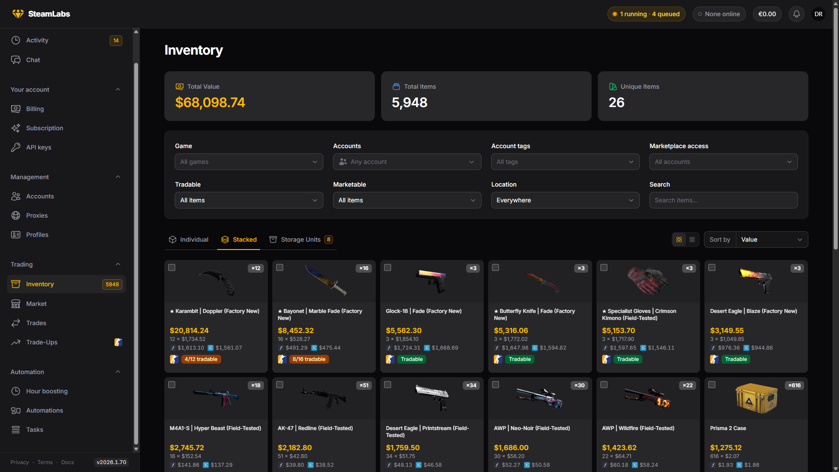The image size is (839, 472).
Task: Click the Trade-Ups chart icon
Action: coord(16,342)
